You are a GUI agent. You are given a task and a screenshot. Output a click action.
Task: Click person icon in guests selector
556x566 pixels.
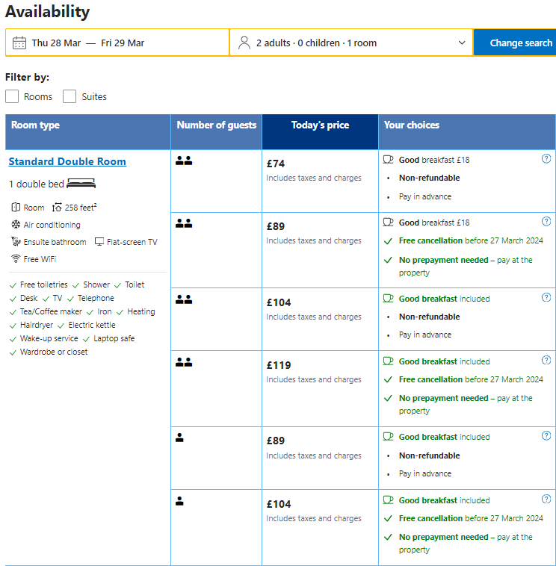tap(244, 43)
